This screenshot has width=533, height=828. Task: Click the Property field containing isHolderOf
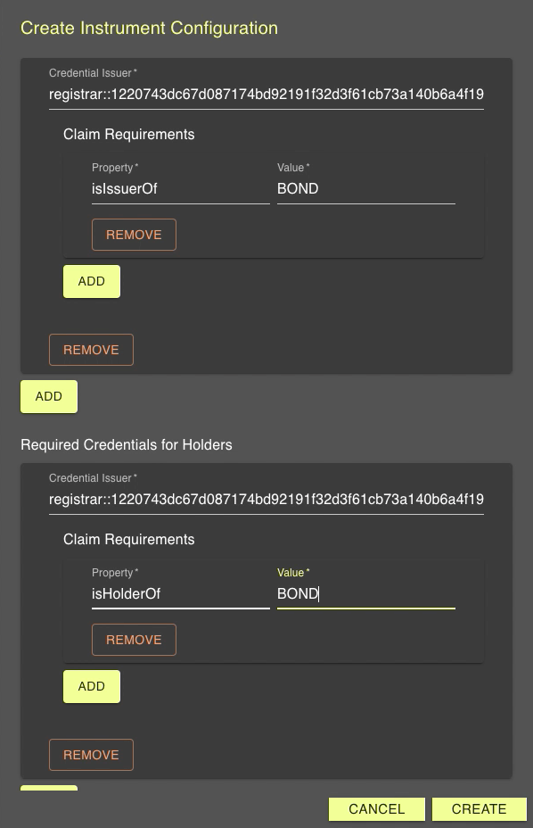178,594
